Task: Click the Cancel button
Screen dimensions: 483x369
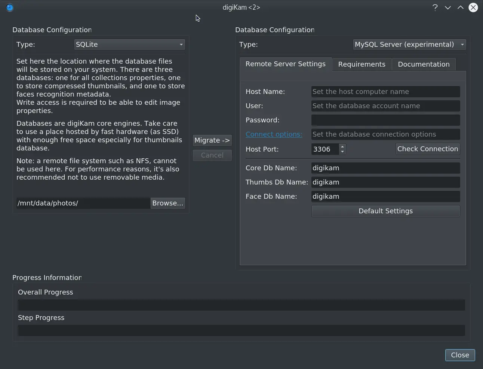Action: 212,155
